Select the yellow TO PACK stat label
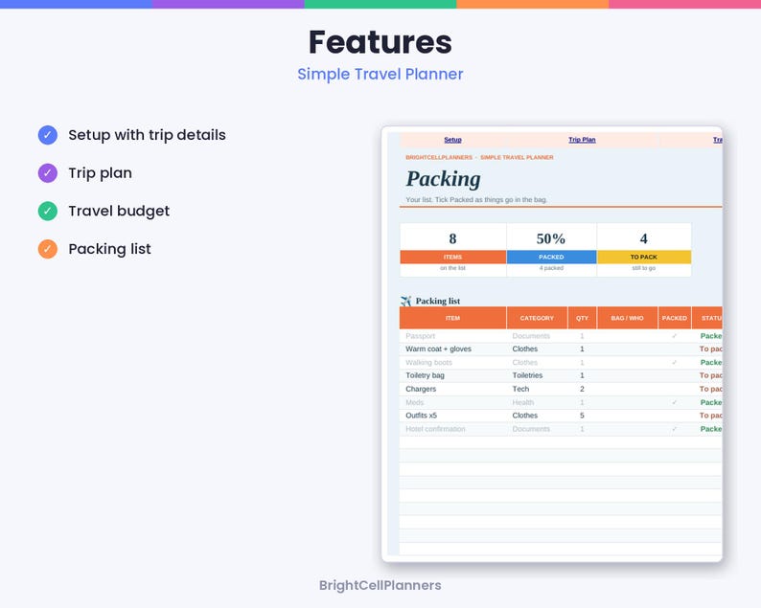761x608 pixels. coord(643,257)
